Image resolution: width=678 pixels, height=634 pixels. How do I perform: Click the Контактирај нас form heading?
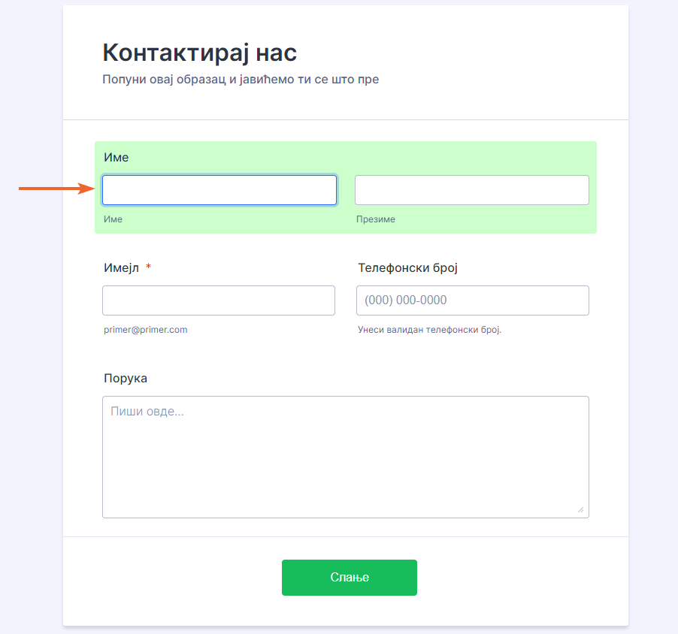coord(199,53)
